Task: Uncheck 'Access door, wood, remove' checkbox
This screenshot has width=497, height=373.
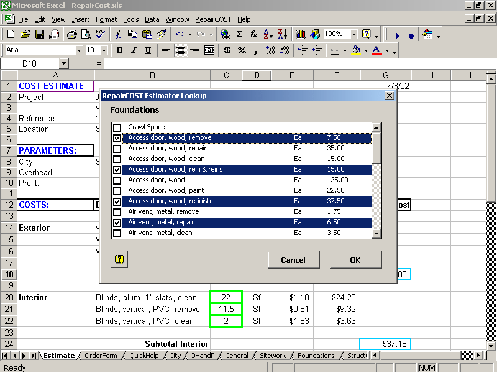Action: coord(117,138)
